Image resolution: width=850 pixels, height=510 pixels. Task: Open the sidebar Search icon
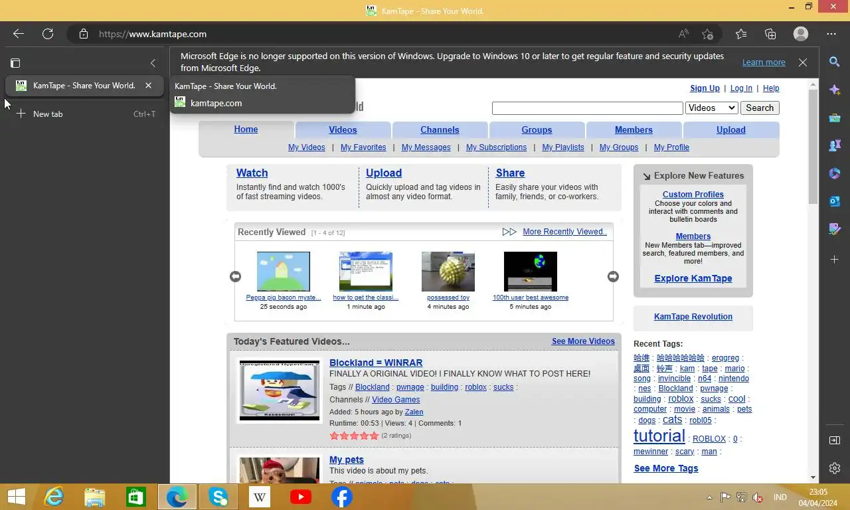click(x=835, y=62)
